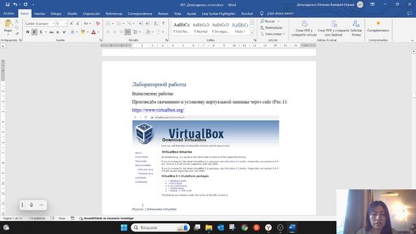Open the font size dropdown
Image resolution: width=416 pixels, height=234 pixels.
(66, 23)
